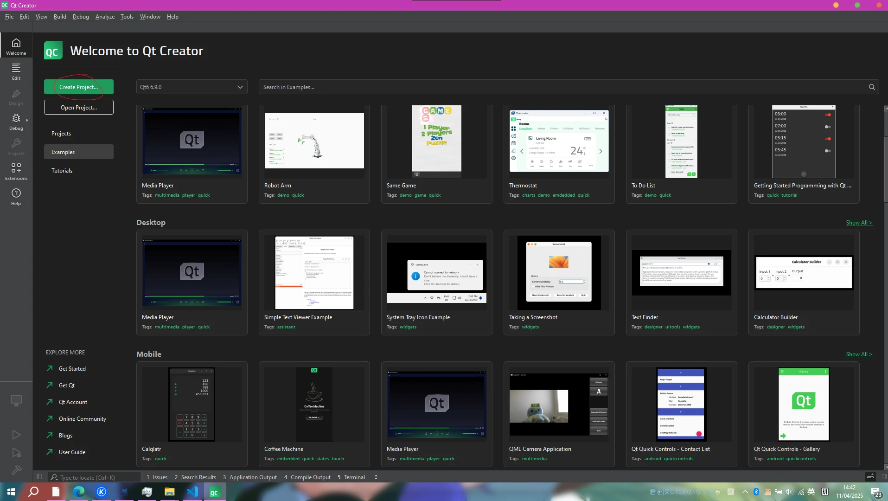Open the Analyze menu
This screenshot has height=501, width=888.
click(x=105, y=17)
